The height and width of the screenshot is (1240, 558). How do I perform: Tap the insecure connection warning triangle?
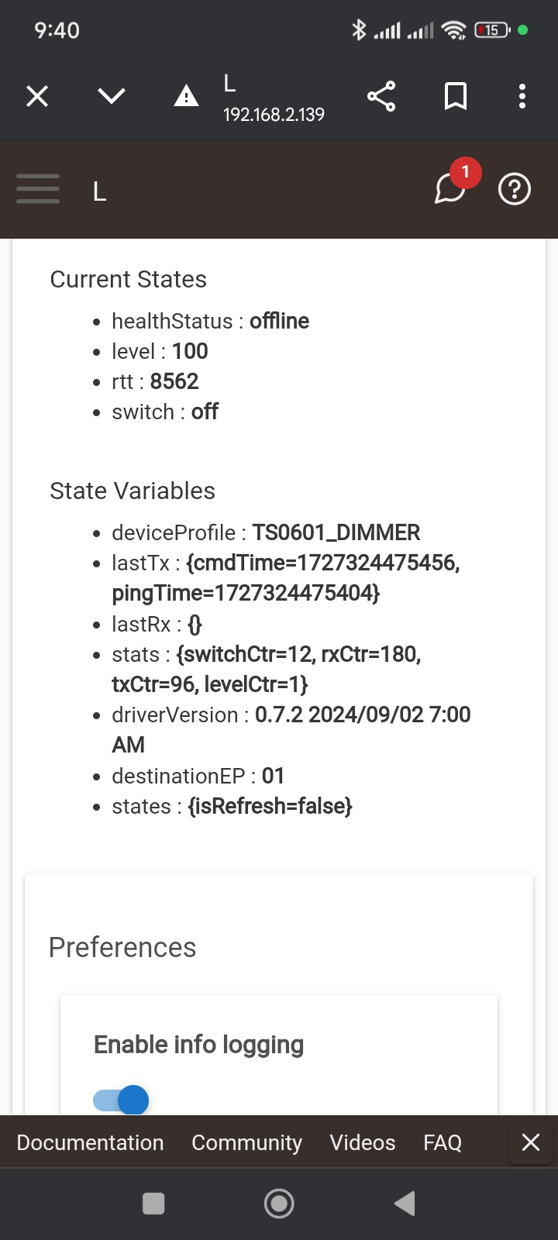[x=186, y=97]
